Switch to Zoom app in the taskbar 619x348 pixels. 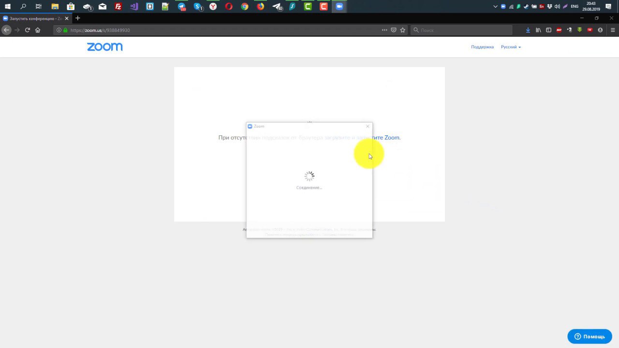click(x=339, y=7)
